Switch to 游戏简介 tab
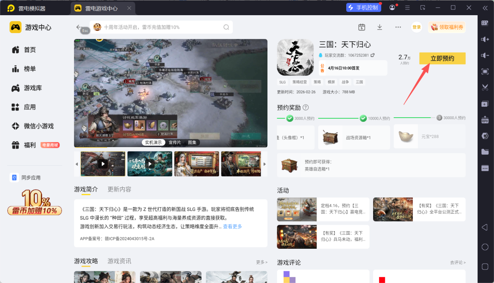This screenshot has width=494, height=283. 86,189
